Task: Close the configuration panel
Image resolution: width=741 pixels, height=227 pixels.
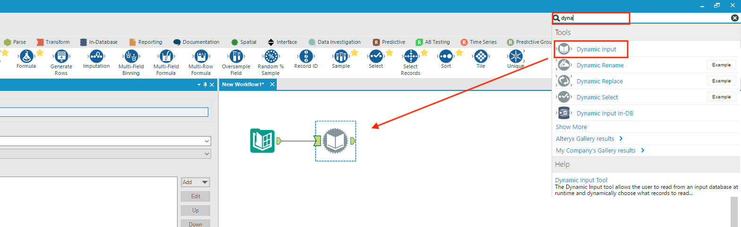Action: point(212,85)
